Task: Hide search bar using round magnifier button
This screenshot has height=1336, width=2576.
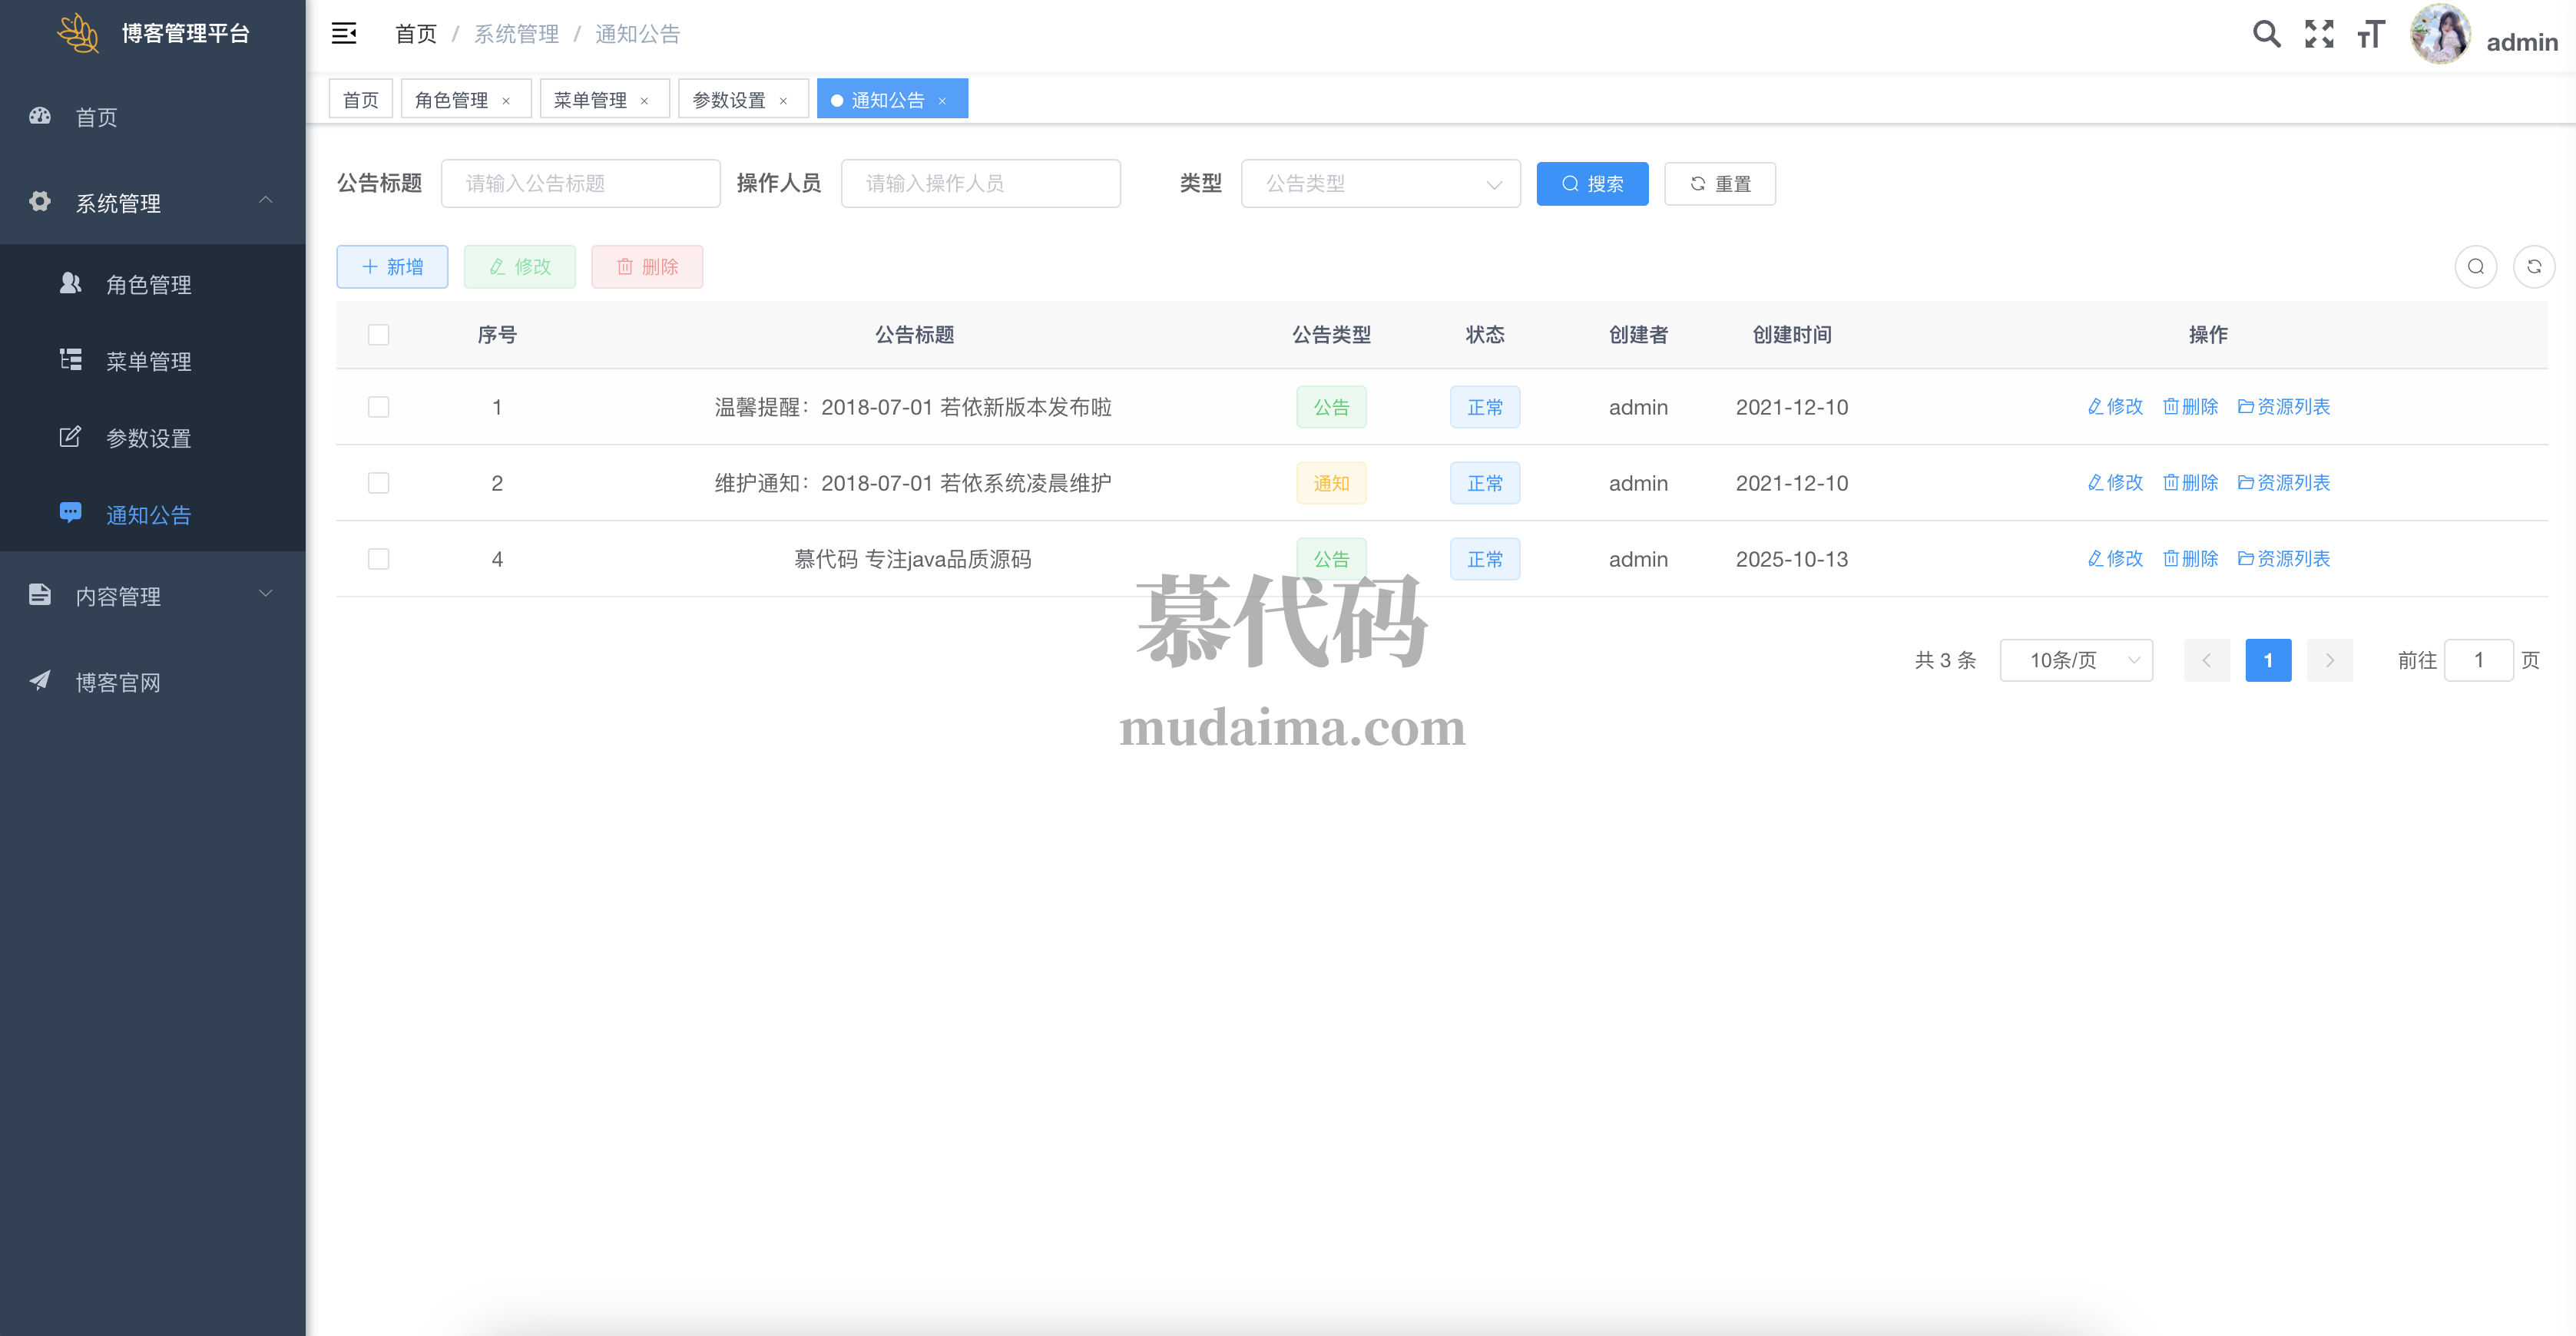Action: click(x=2475, y=267)
